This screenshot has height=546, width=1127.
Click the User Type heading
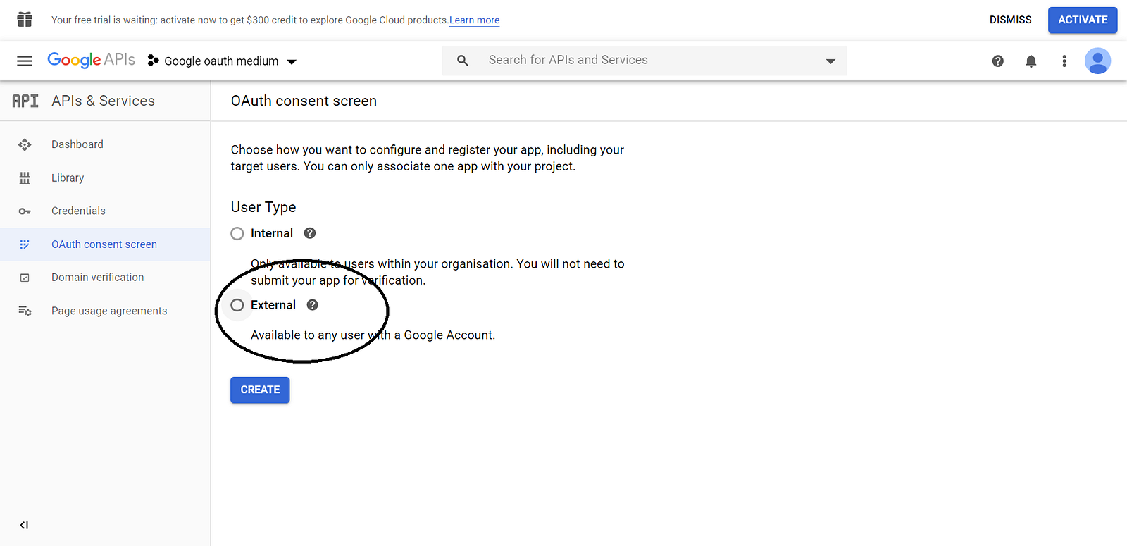pos(263,207)
